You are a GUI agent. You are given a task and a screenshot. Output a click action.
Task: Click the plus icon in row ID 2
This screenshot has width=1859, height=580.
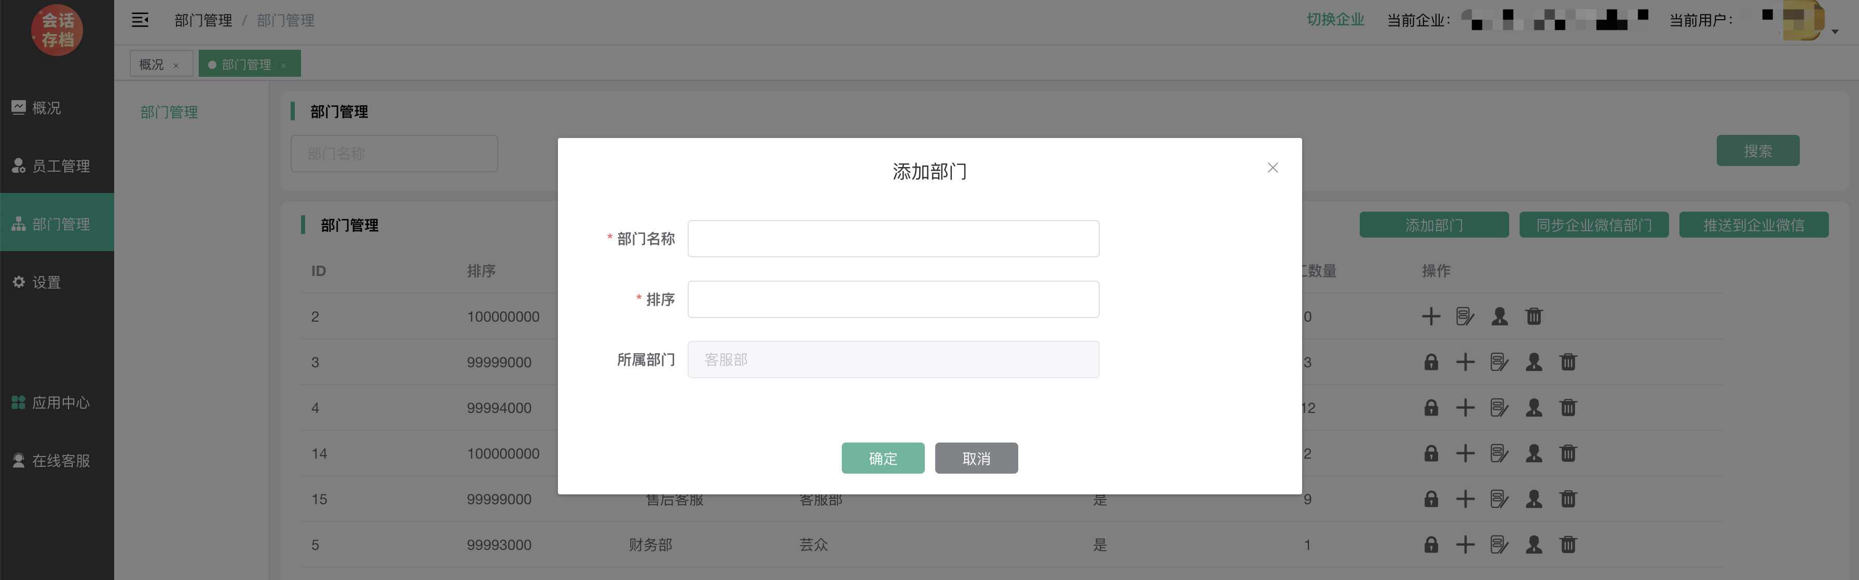1431,316
